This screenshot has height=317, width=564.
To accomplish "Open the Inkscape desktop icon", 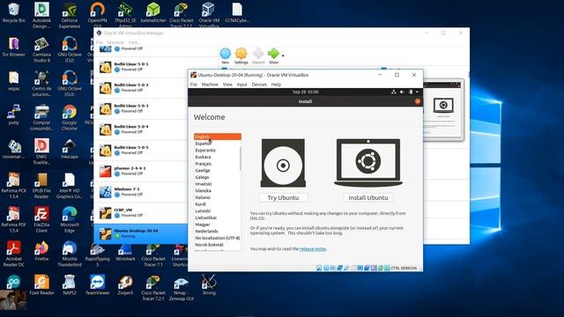I will pos(70,149).
